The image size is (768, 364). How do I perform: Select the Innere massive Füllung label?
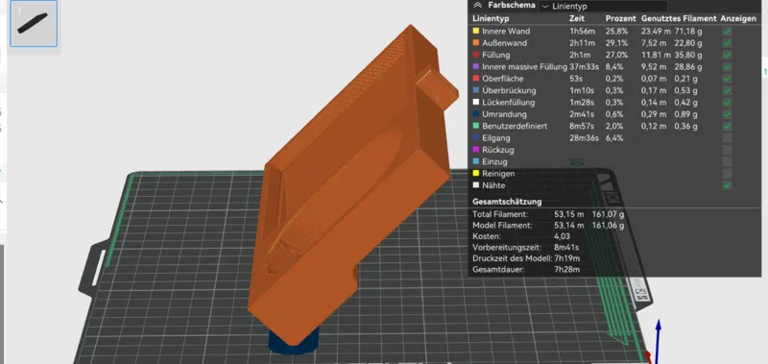pos(524,66)
